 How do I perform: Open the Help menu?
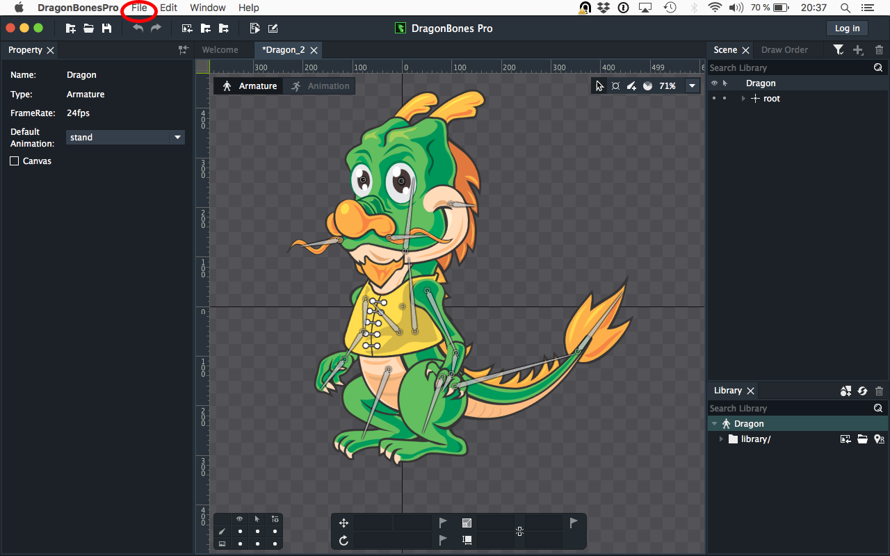pyautogui.click(x=248, y=8)
